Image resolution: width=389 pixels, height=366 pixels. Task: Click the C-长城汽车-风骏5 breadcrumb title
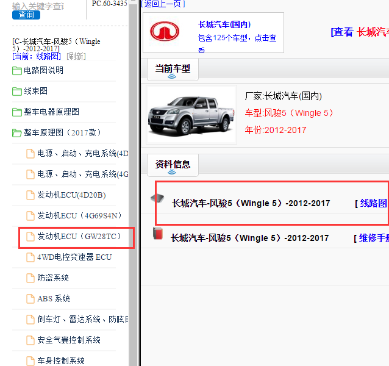56,45
